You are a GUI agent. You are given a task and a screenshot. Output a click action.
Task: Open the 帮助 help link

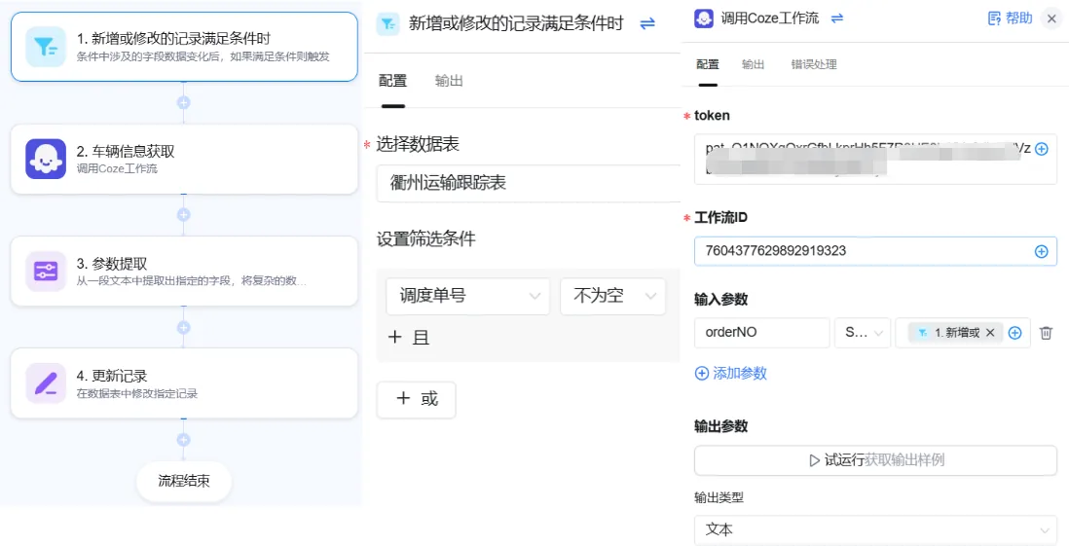click(x=1011, y=18)
